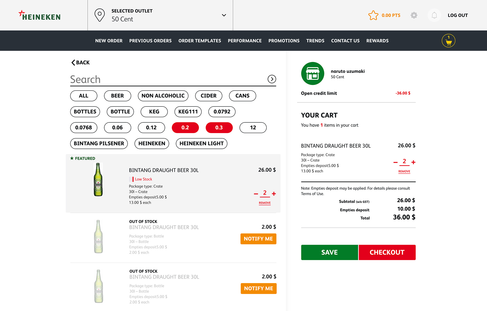Viewport: 487px width, 311px height.
Task: Expand the Selected Outlet dropdown chevron
Action: [x=224, y=15]
